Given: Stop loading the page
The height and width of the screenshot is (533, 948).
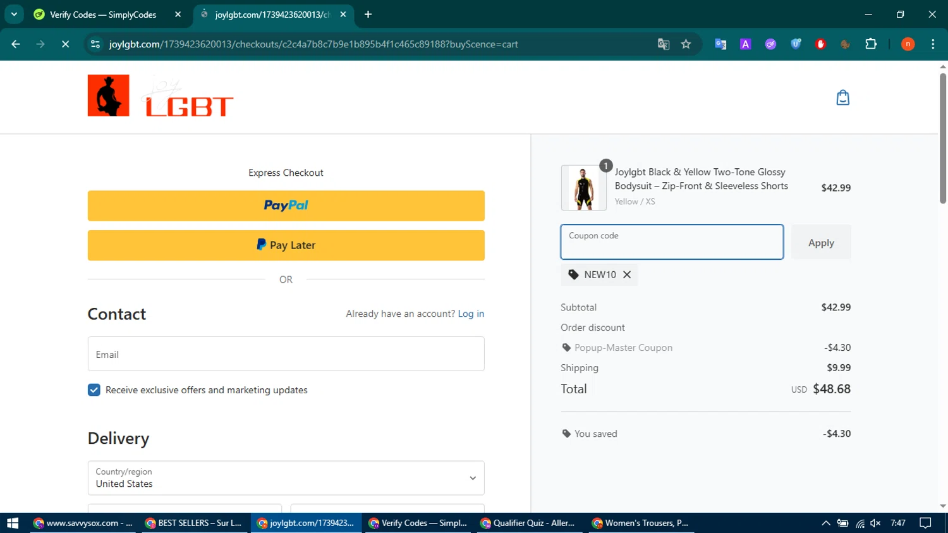Looking at the screenshot, I should [x=65, y=44].
